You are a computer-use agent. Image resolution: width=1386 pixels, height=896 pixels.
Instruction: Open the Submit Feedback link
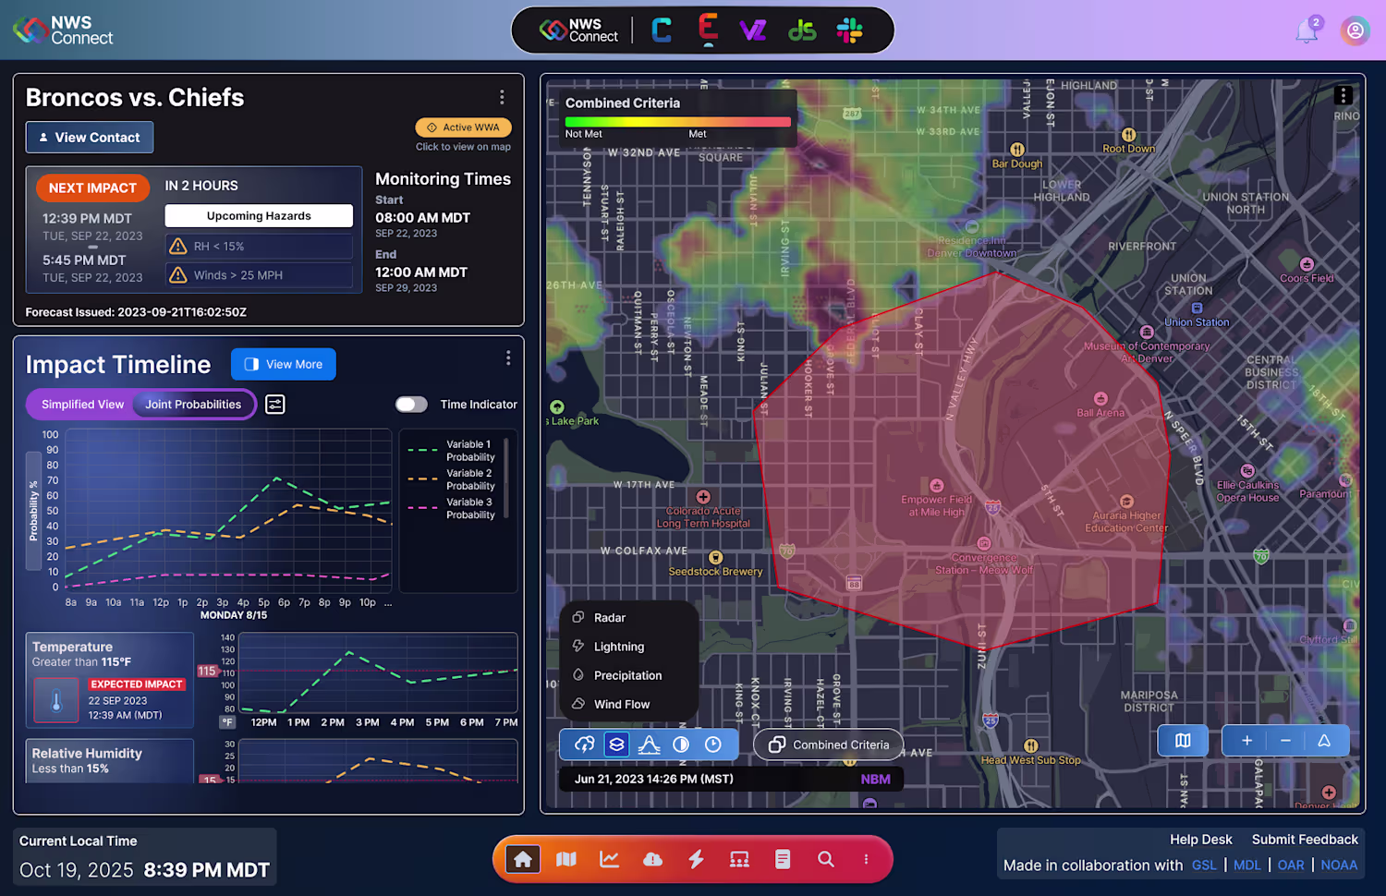(x=1305, y=840)
